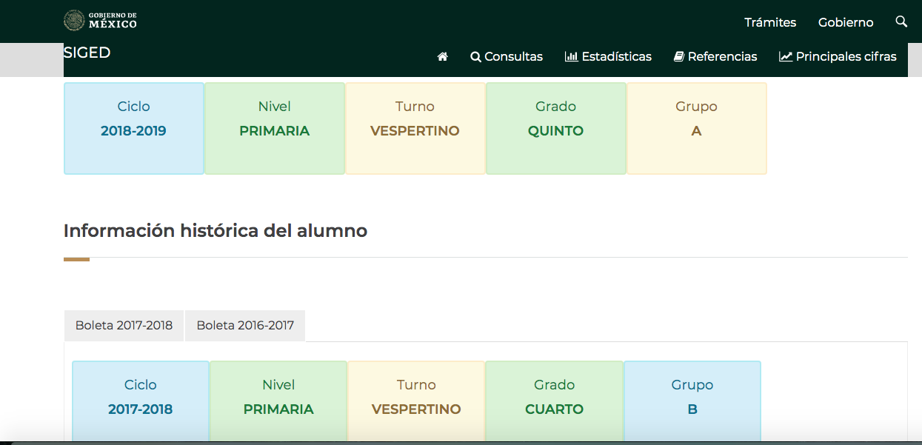Select the Ciclo 2017-2018 card

click(x=141, y=401)
